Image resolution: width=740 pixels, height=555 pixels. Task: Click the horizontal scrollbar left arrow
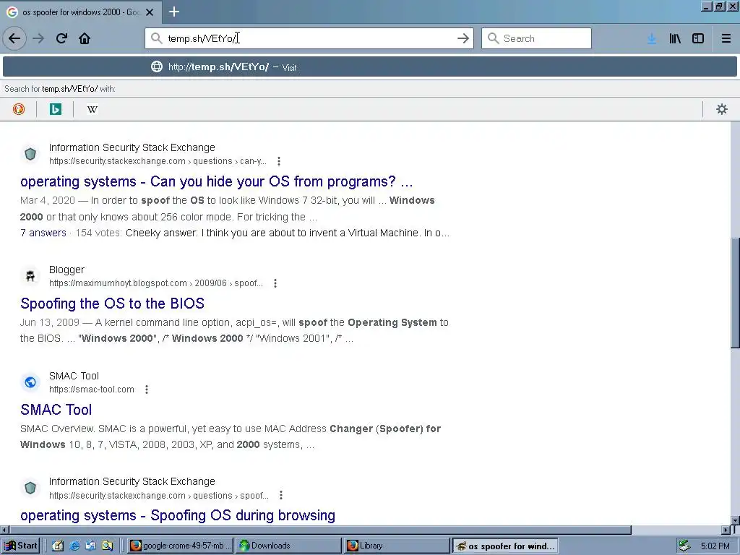4,530
